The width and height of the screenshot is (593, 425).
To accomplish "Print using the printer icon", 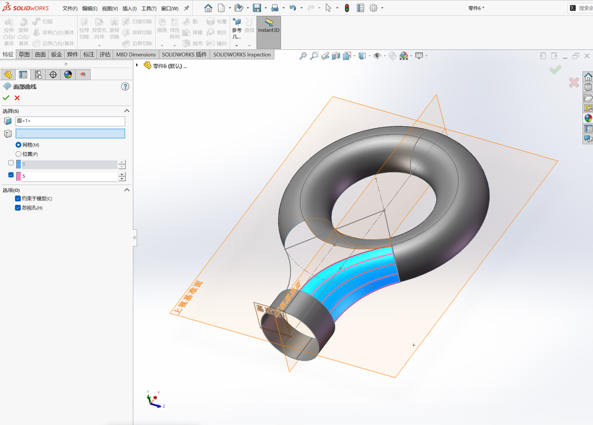I will click(x=275, y=8).
